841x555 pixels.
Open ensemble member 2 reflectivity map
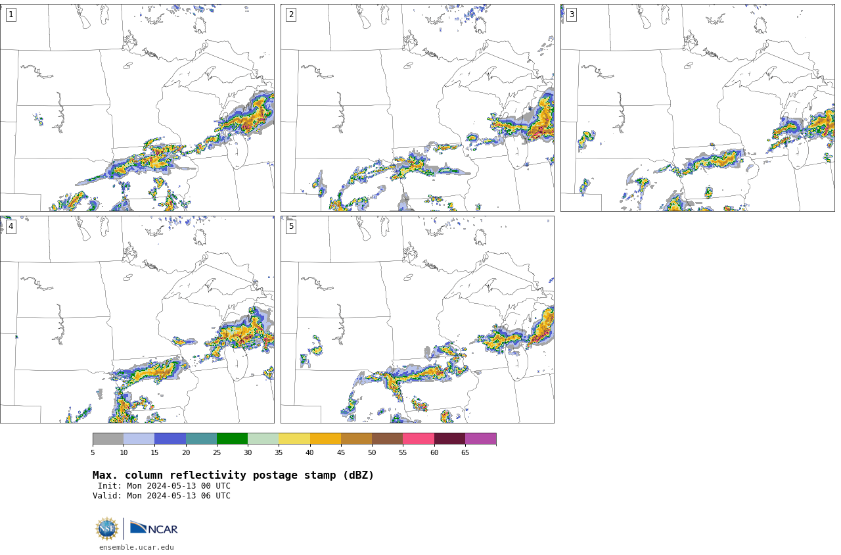point(417,108)
